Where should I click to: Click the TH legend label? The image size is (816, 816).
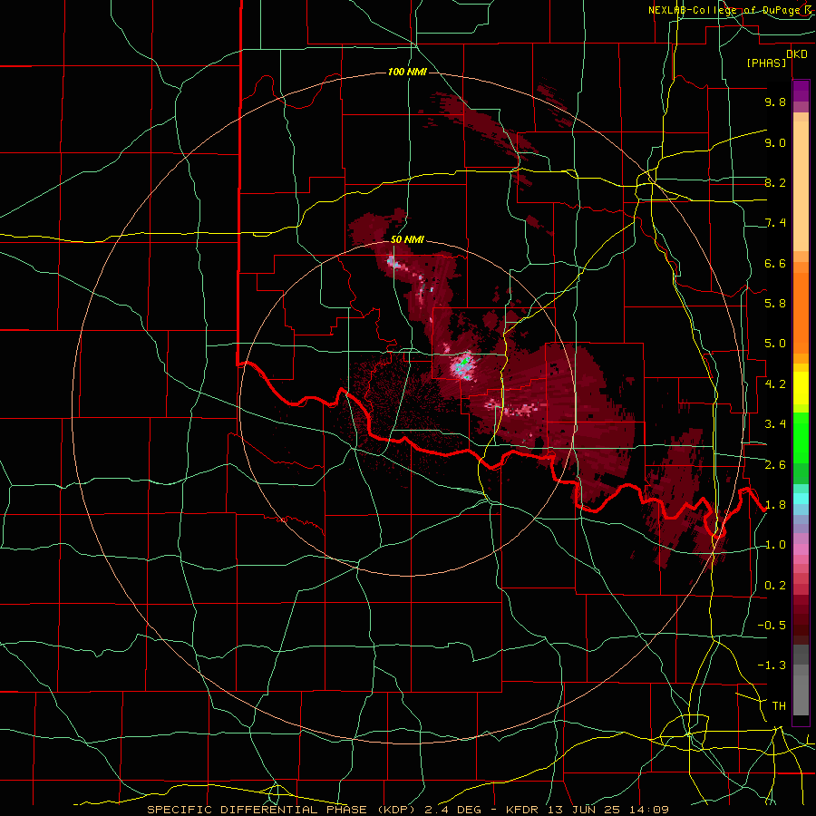tap(779, 706)
